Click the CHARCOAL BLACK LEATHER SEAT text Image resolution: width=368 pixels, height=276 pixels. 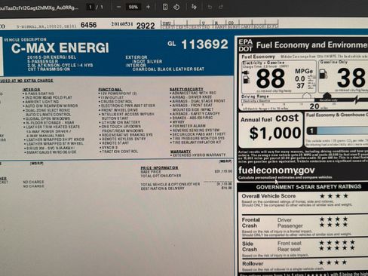[x=168, y=69]
